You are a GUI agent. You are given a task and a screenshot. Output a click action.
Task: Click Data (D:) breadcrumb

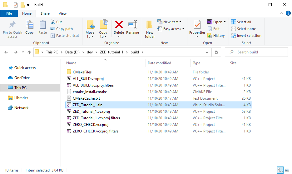coord(72,52)
